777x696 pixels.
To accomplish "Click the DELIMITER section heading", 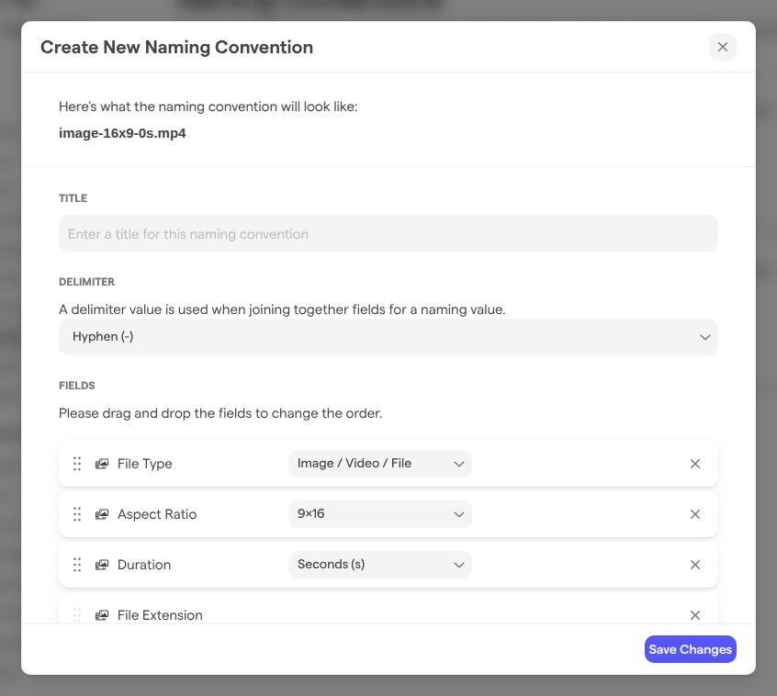I will [x=86, y=282].
